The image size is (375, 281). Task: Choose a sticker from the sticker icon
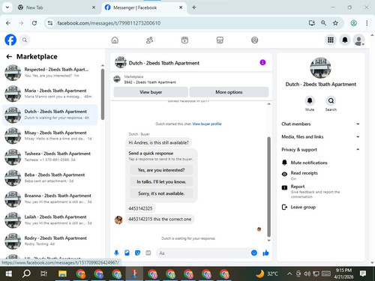click(137, 253)
